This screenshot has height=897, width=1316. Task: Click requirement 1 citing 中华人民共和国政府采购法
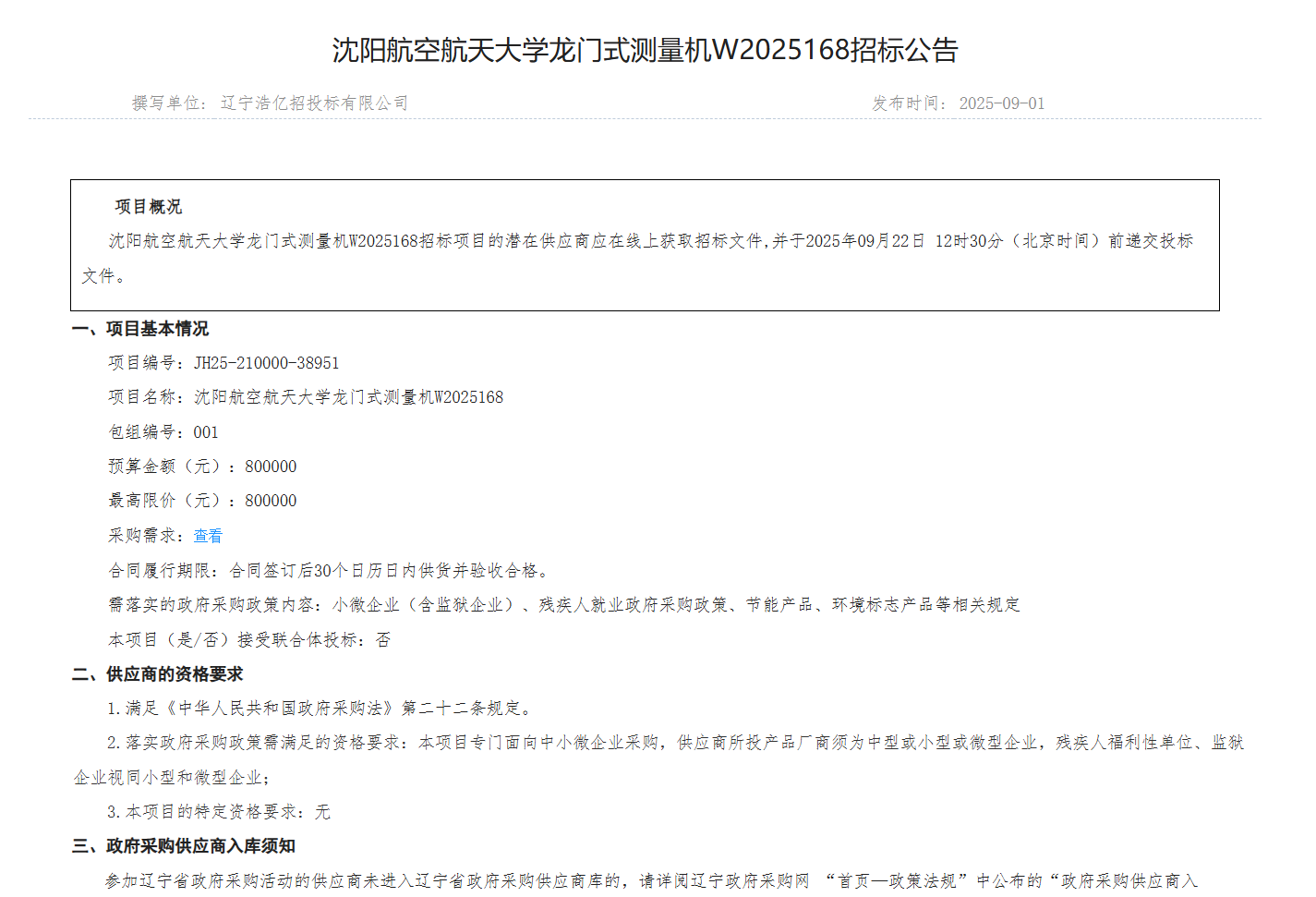pos(320,709)
